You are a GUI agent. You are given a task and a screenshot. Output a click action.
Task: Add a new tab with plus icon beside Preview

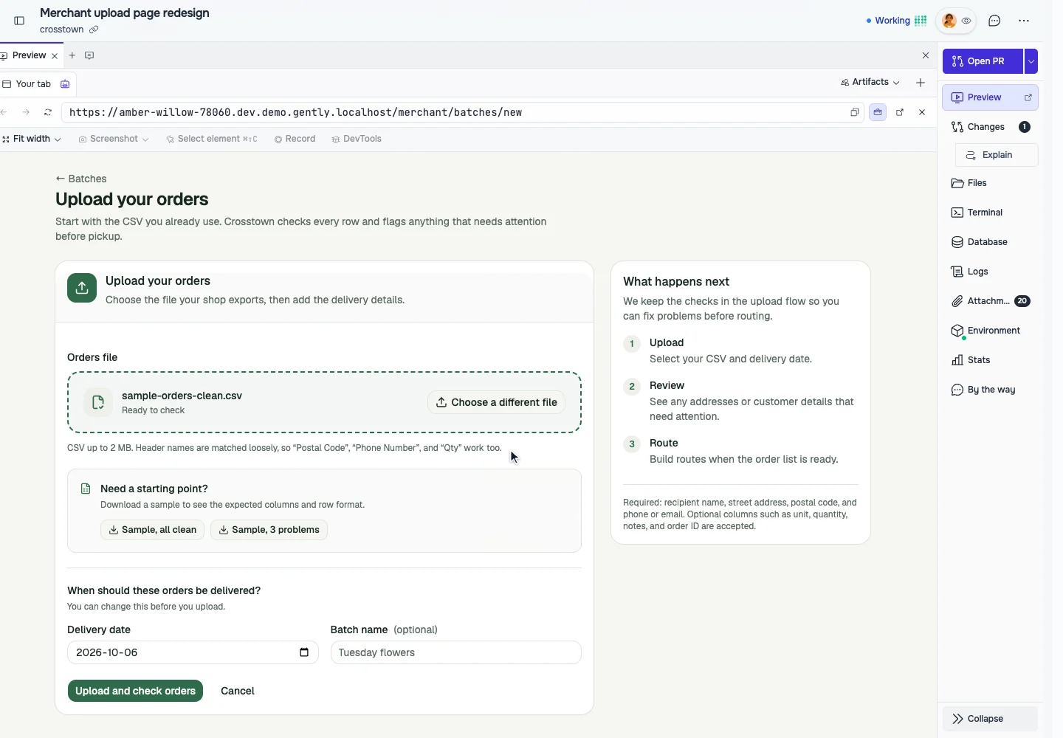pyautogui.click(x=72, y=55)
